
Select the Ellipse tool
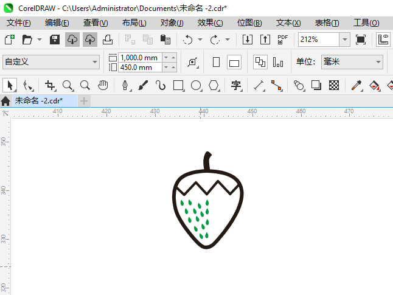196,86
